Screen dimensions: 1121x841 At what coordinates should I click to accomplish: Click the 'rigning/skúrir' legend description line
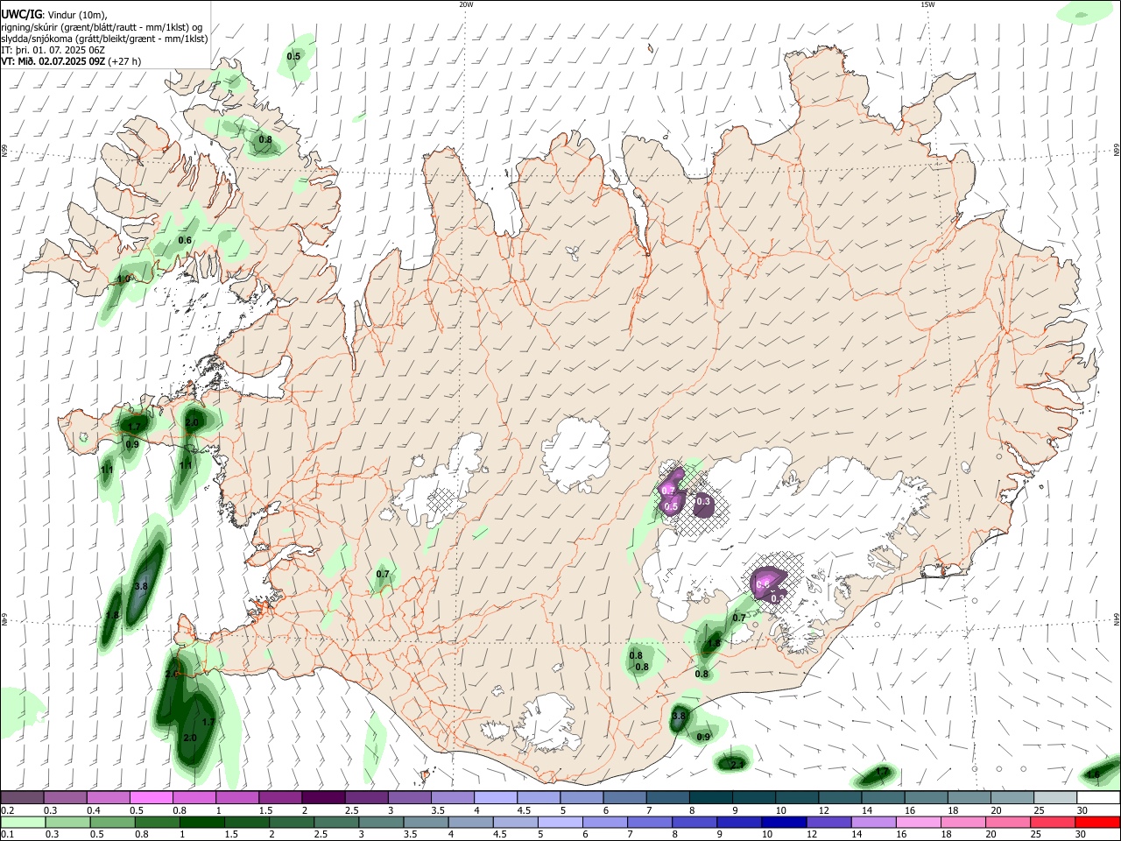point(102,26)
